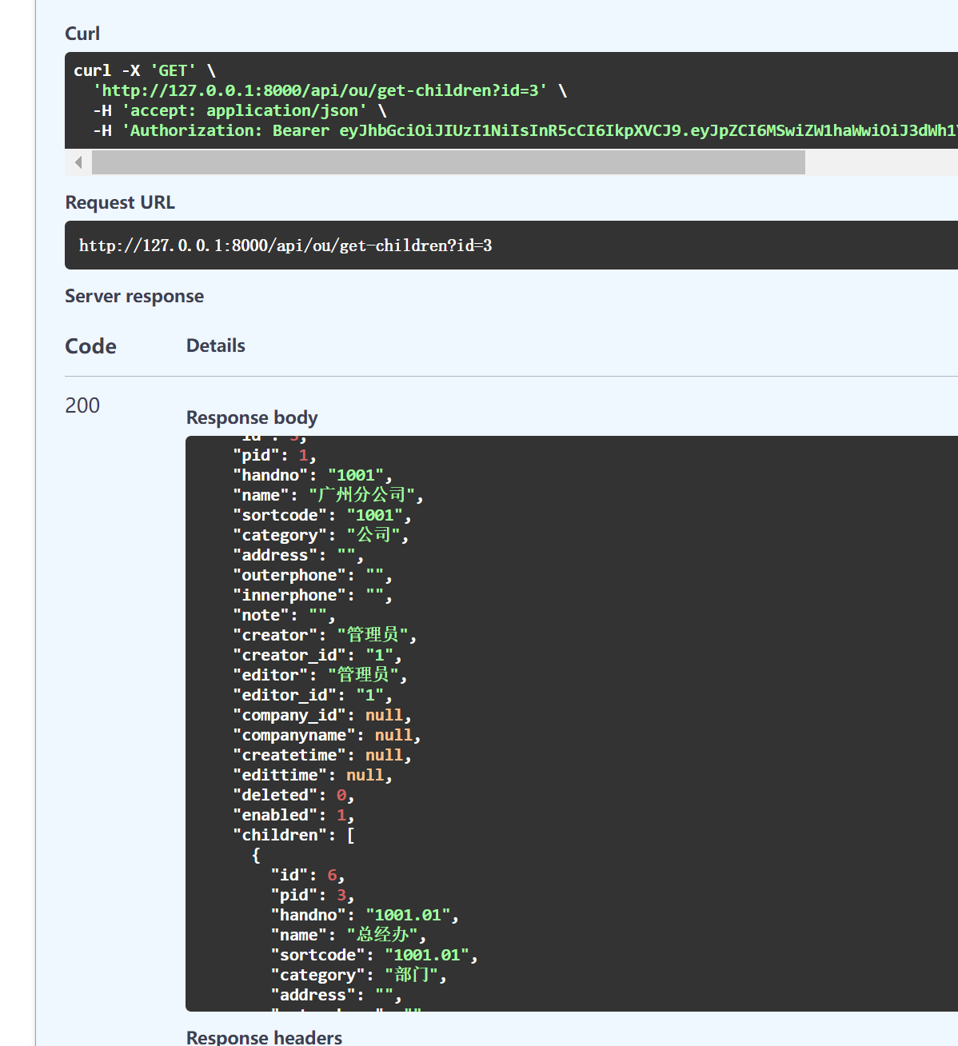The image size is (958, 1046).
Task: Click the curl scrollbar left arrow
Action: click(x=78, y=162)
